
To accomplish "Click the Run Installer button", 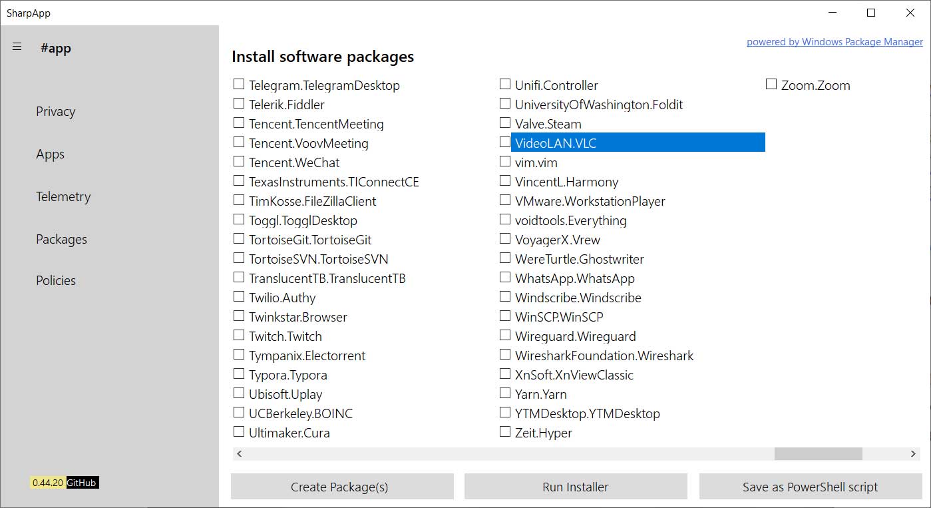I will coord(576,487).
